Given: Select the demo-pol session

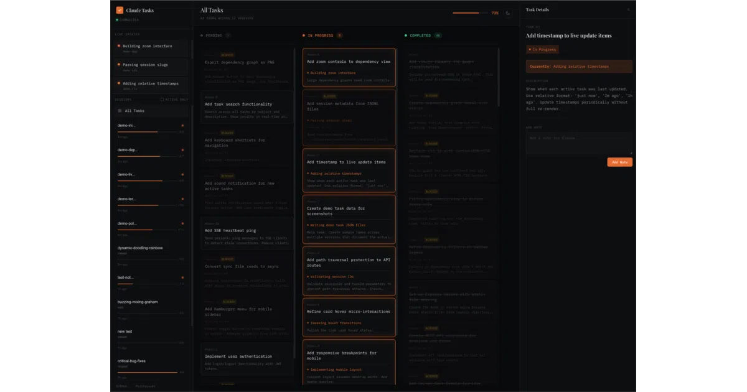Looking at the screenshot, I should click(x=151, y=228).
